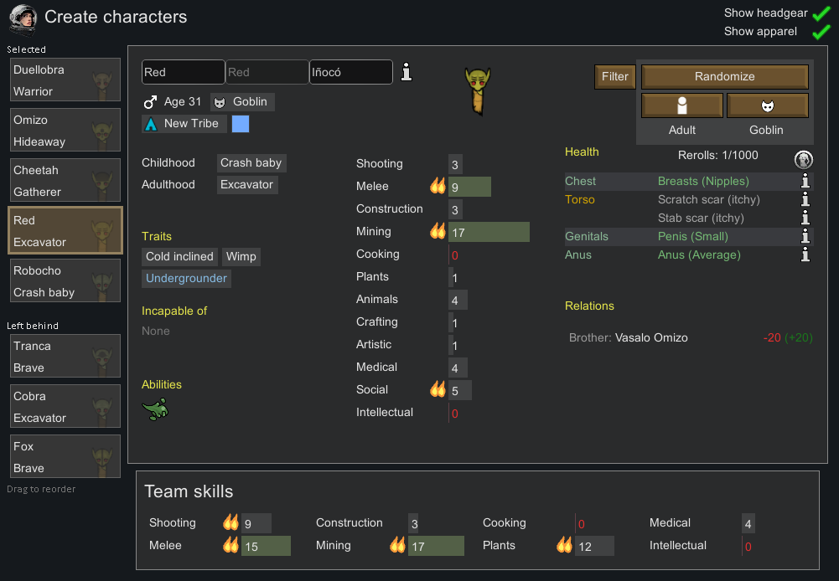Click the adult pawn icon button

682,105
